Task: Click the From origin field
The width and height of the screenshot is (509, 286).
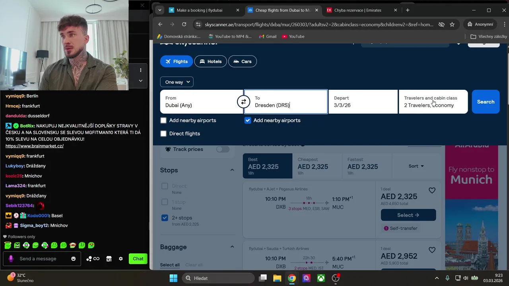Action: [201, 102]
